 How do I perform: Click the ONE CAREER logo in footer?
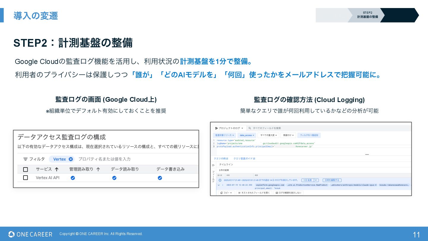30,234
